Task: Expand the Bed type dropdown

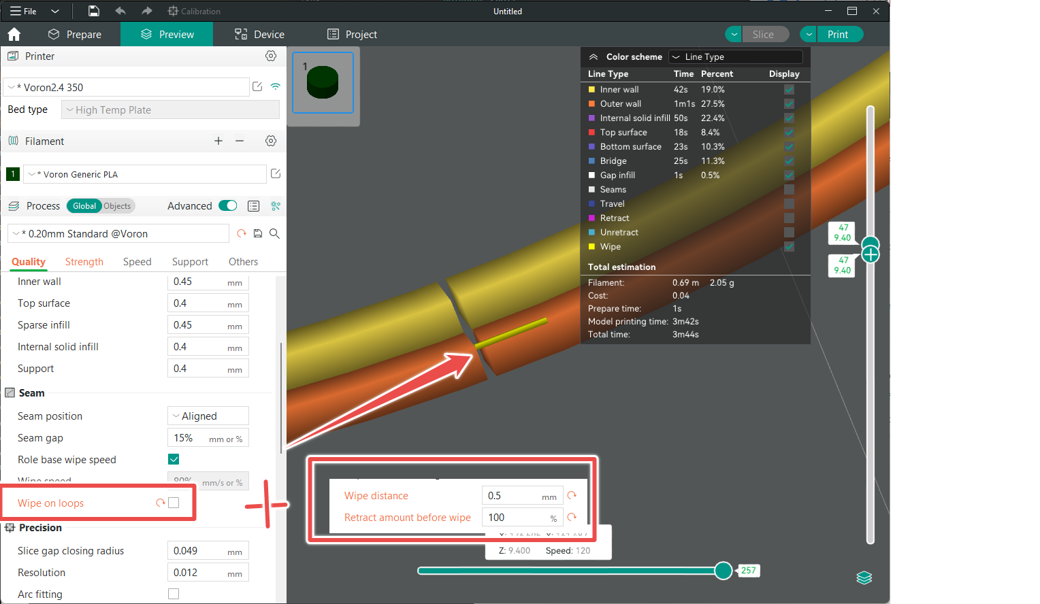Action: click(x=169, y=110)
